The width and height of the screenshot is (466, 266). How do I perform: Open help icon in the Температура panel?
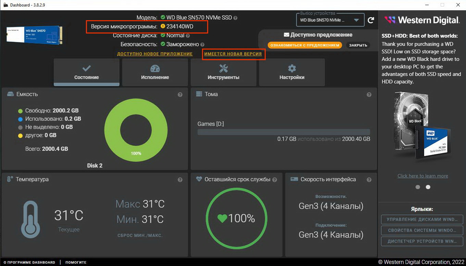click(x=180, y=180)
